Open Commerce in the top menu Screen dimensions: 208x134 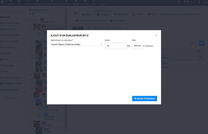click(37, 2)
